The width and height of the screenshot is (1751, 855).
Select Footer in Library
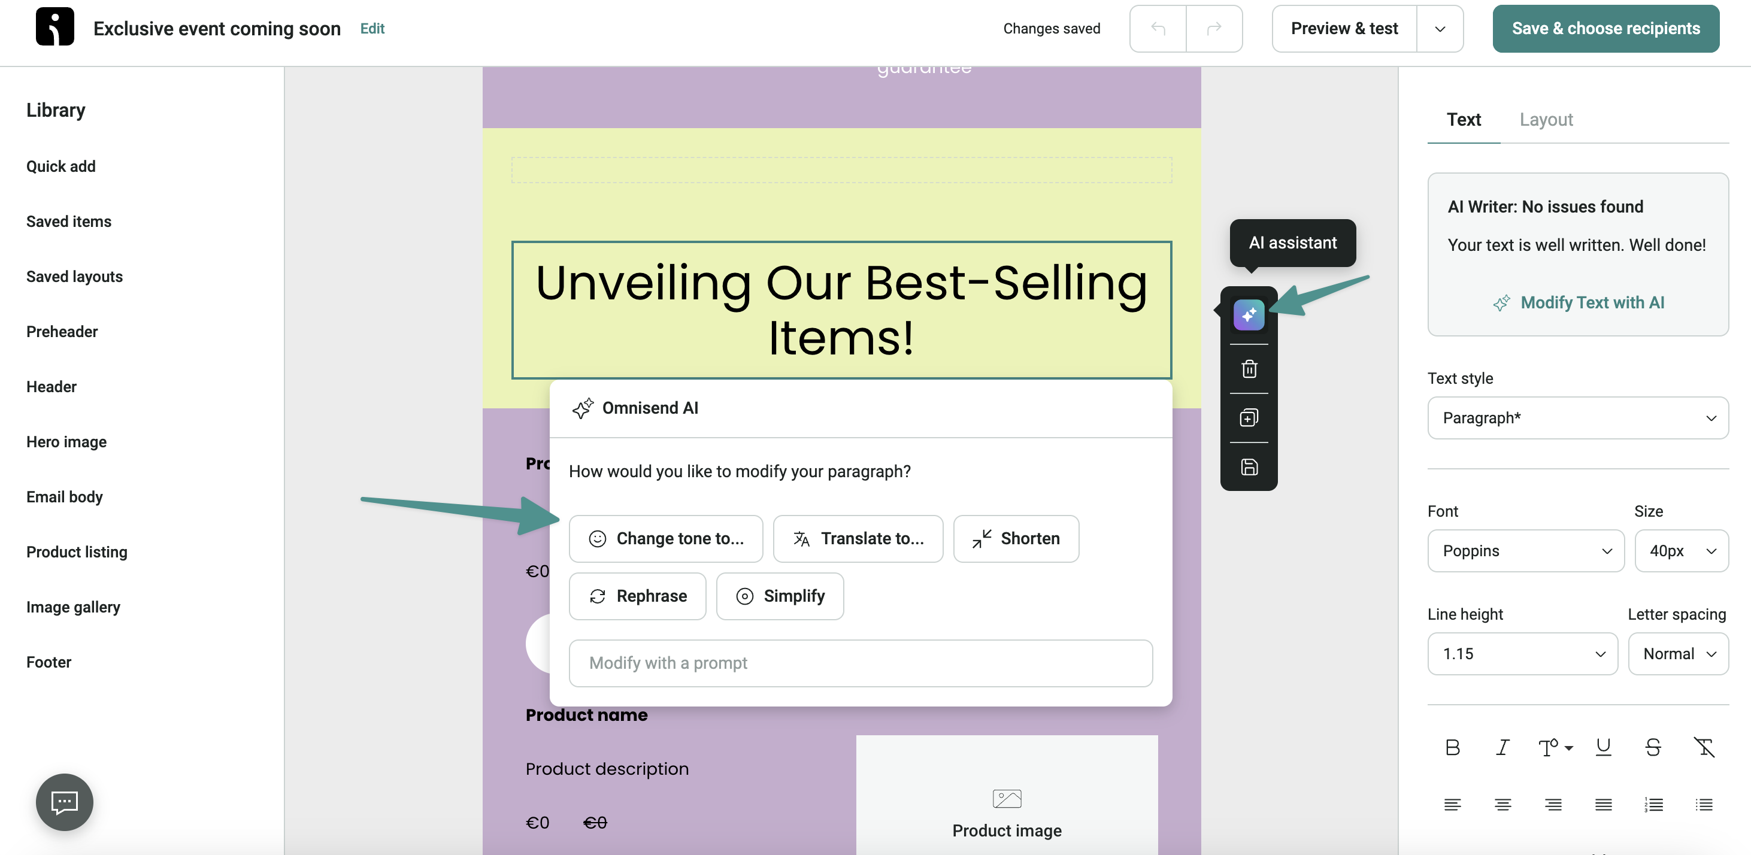[49, 662]
